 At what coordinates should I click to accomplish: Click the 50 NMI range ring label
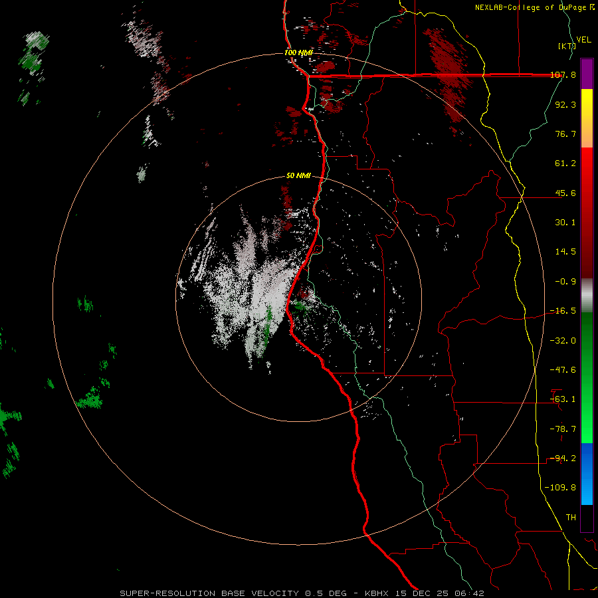298,176
